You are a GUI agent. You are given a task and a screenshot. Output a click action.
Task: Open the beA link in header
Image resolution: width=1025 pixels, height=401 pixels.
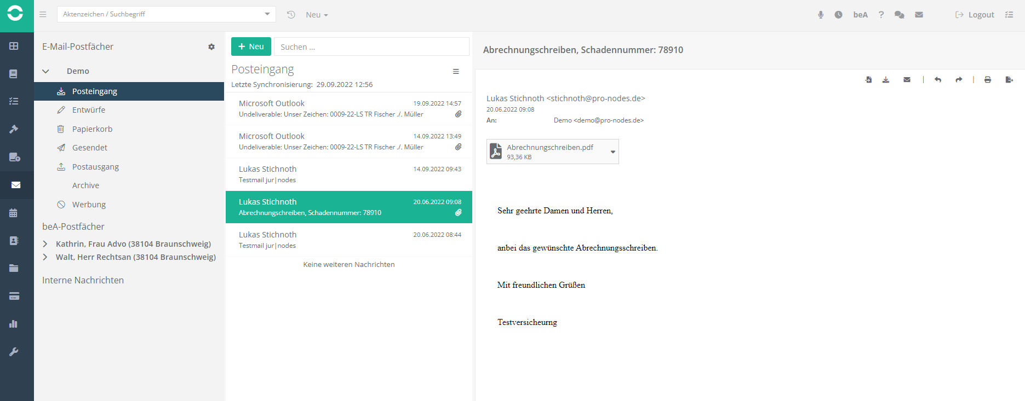tap(860, 15)
